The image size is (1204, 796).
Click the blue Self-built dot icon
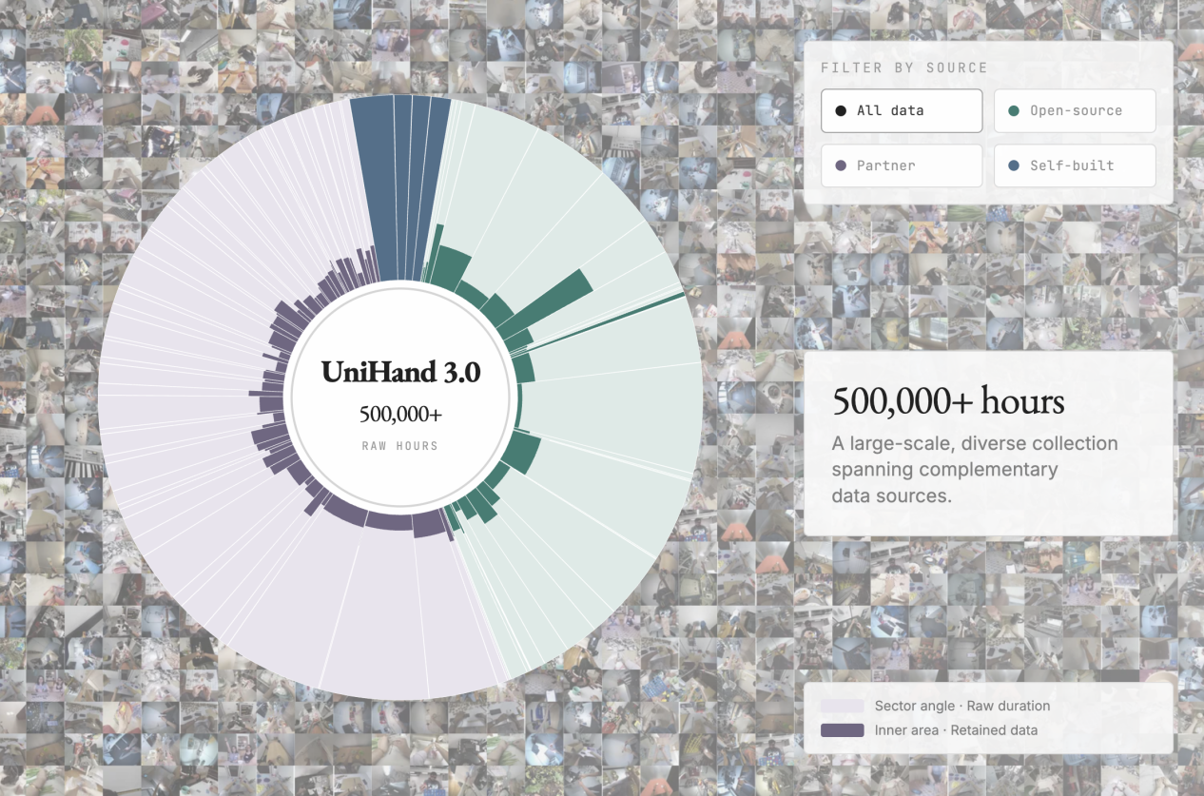[x=1014, y=165]
